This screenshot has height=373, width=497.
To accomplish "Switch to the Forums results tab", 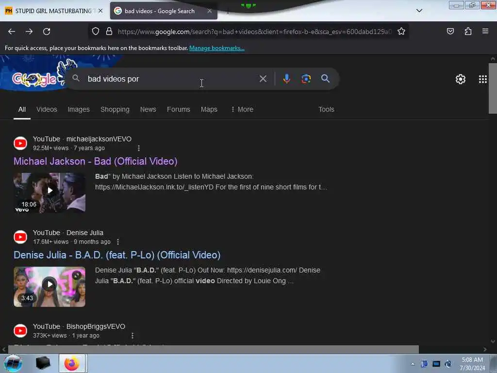I will coord(179,109).
